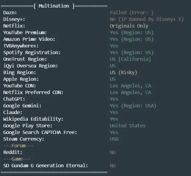The image size is (191, 176).
Task: Click the iQyi Oversea Region label
Action: click(30, 66)
